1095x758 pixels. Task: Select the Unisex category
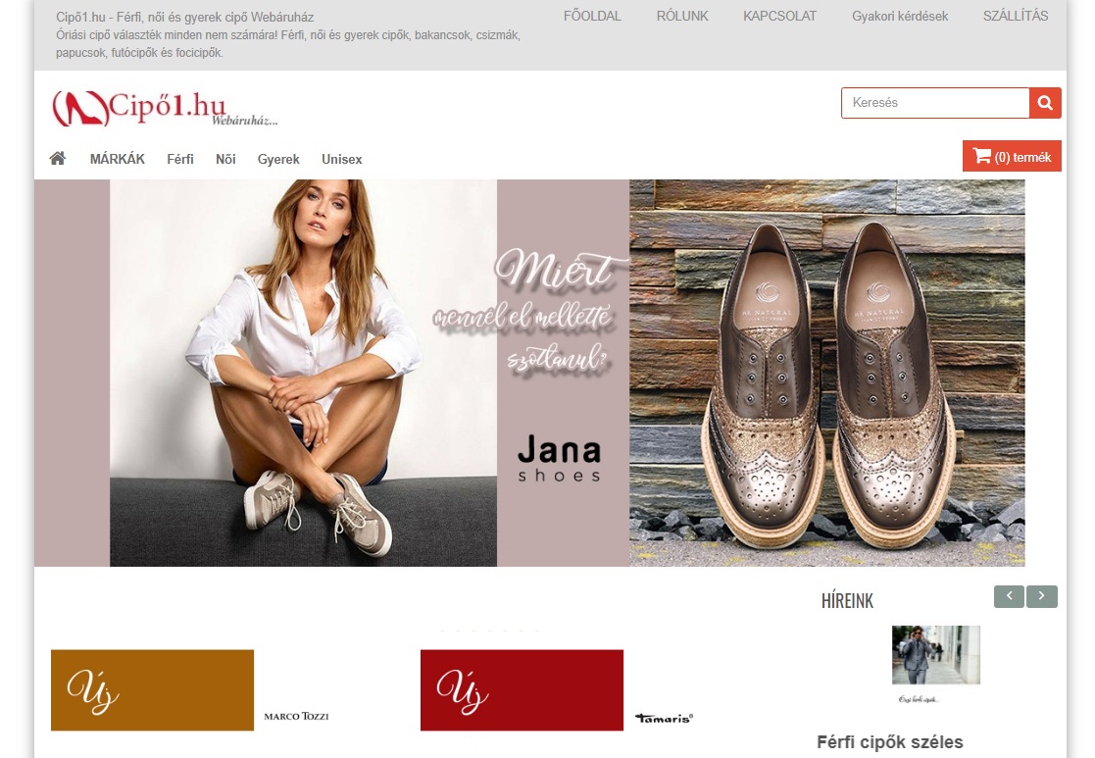click(x=341, y=159)
